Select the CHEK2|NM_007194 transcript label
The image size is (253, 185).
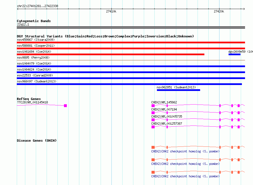[164, 109]
